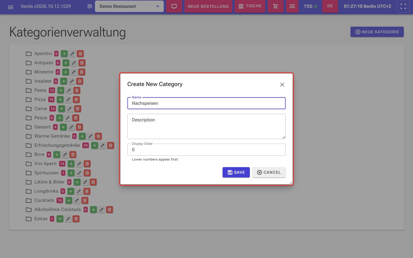Select the Liköre & Bitter category
The width and height of the screenshot is (413, 258).
[50, 182]
